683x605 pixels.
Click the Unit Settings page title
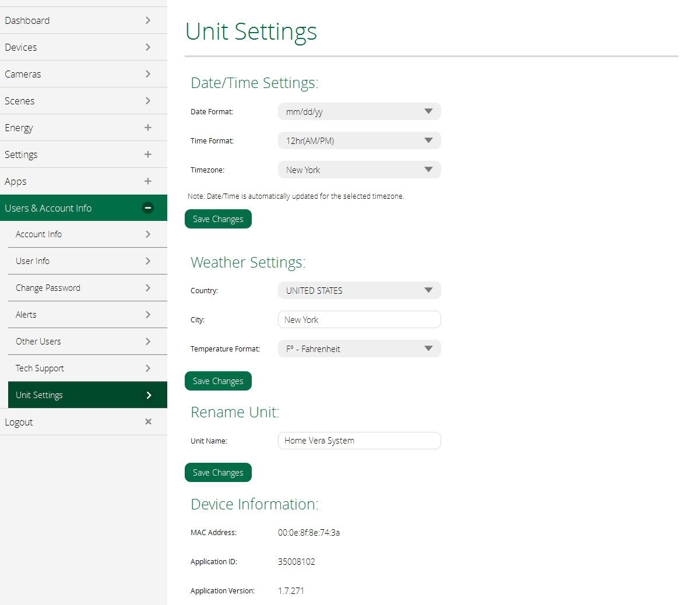point(251,31)
